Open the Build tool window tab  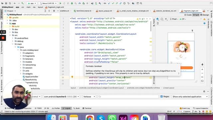tap(76, 108)
